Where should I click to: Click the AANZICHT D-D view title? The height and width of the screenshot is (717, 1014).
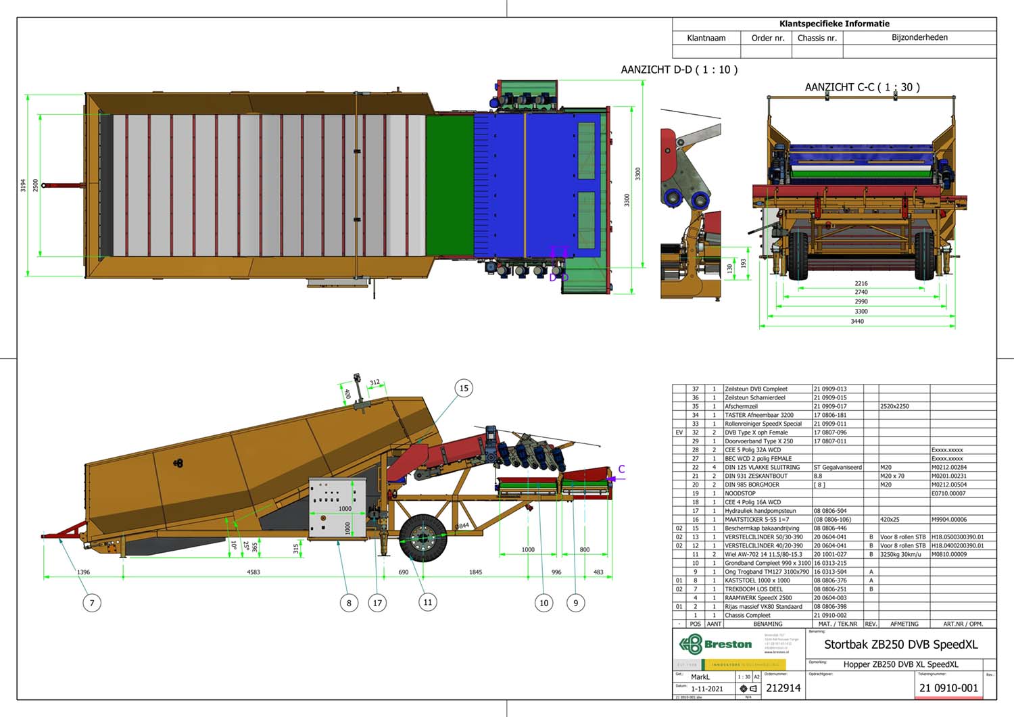pos(679,70)
